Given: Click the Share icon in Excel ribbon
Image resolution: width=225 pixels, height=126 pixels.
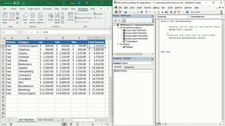Looking at the screenshot, I should click(101, 9).
